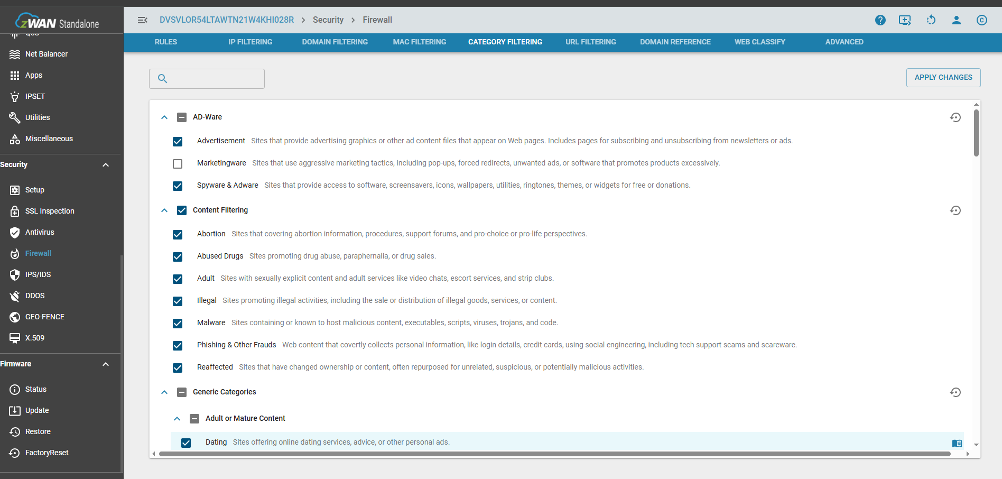Screen dimensions: 1002x479
Task: Reset the Content Filtering group
Action: pos(955,210)
